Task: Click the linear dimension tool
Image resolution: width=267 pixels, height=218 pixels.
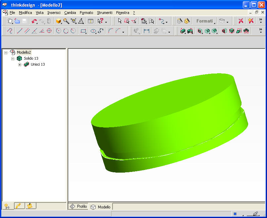Action: point(147,31)
